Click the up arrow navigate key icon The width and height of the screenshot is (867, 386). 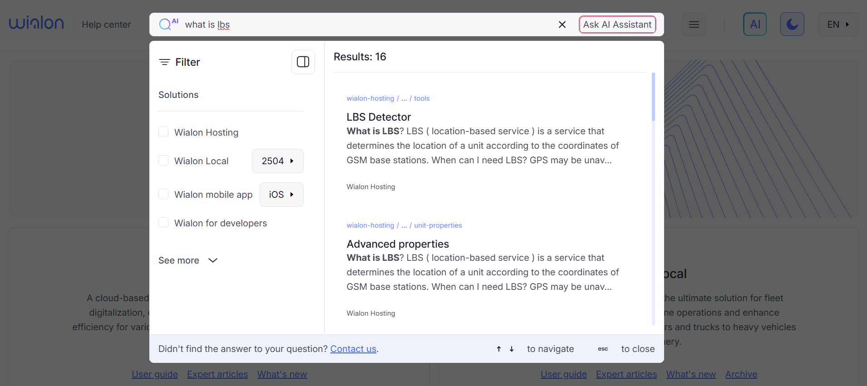coord(499,349)
